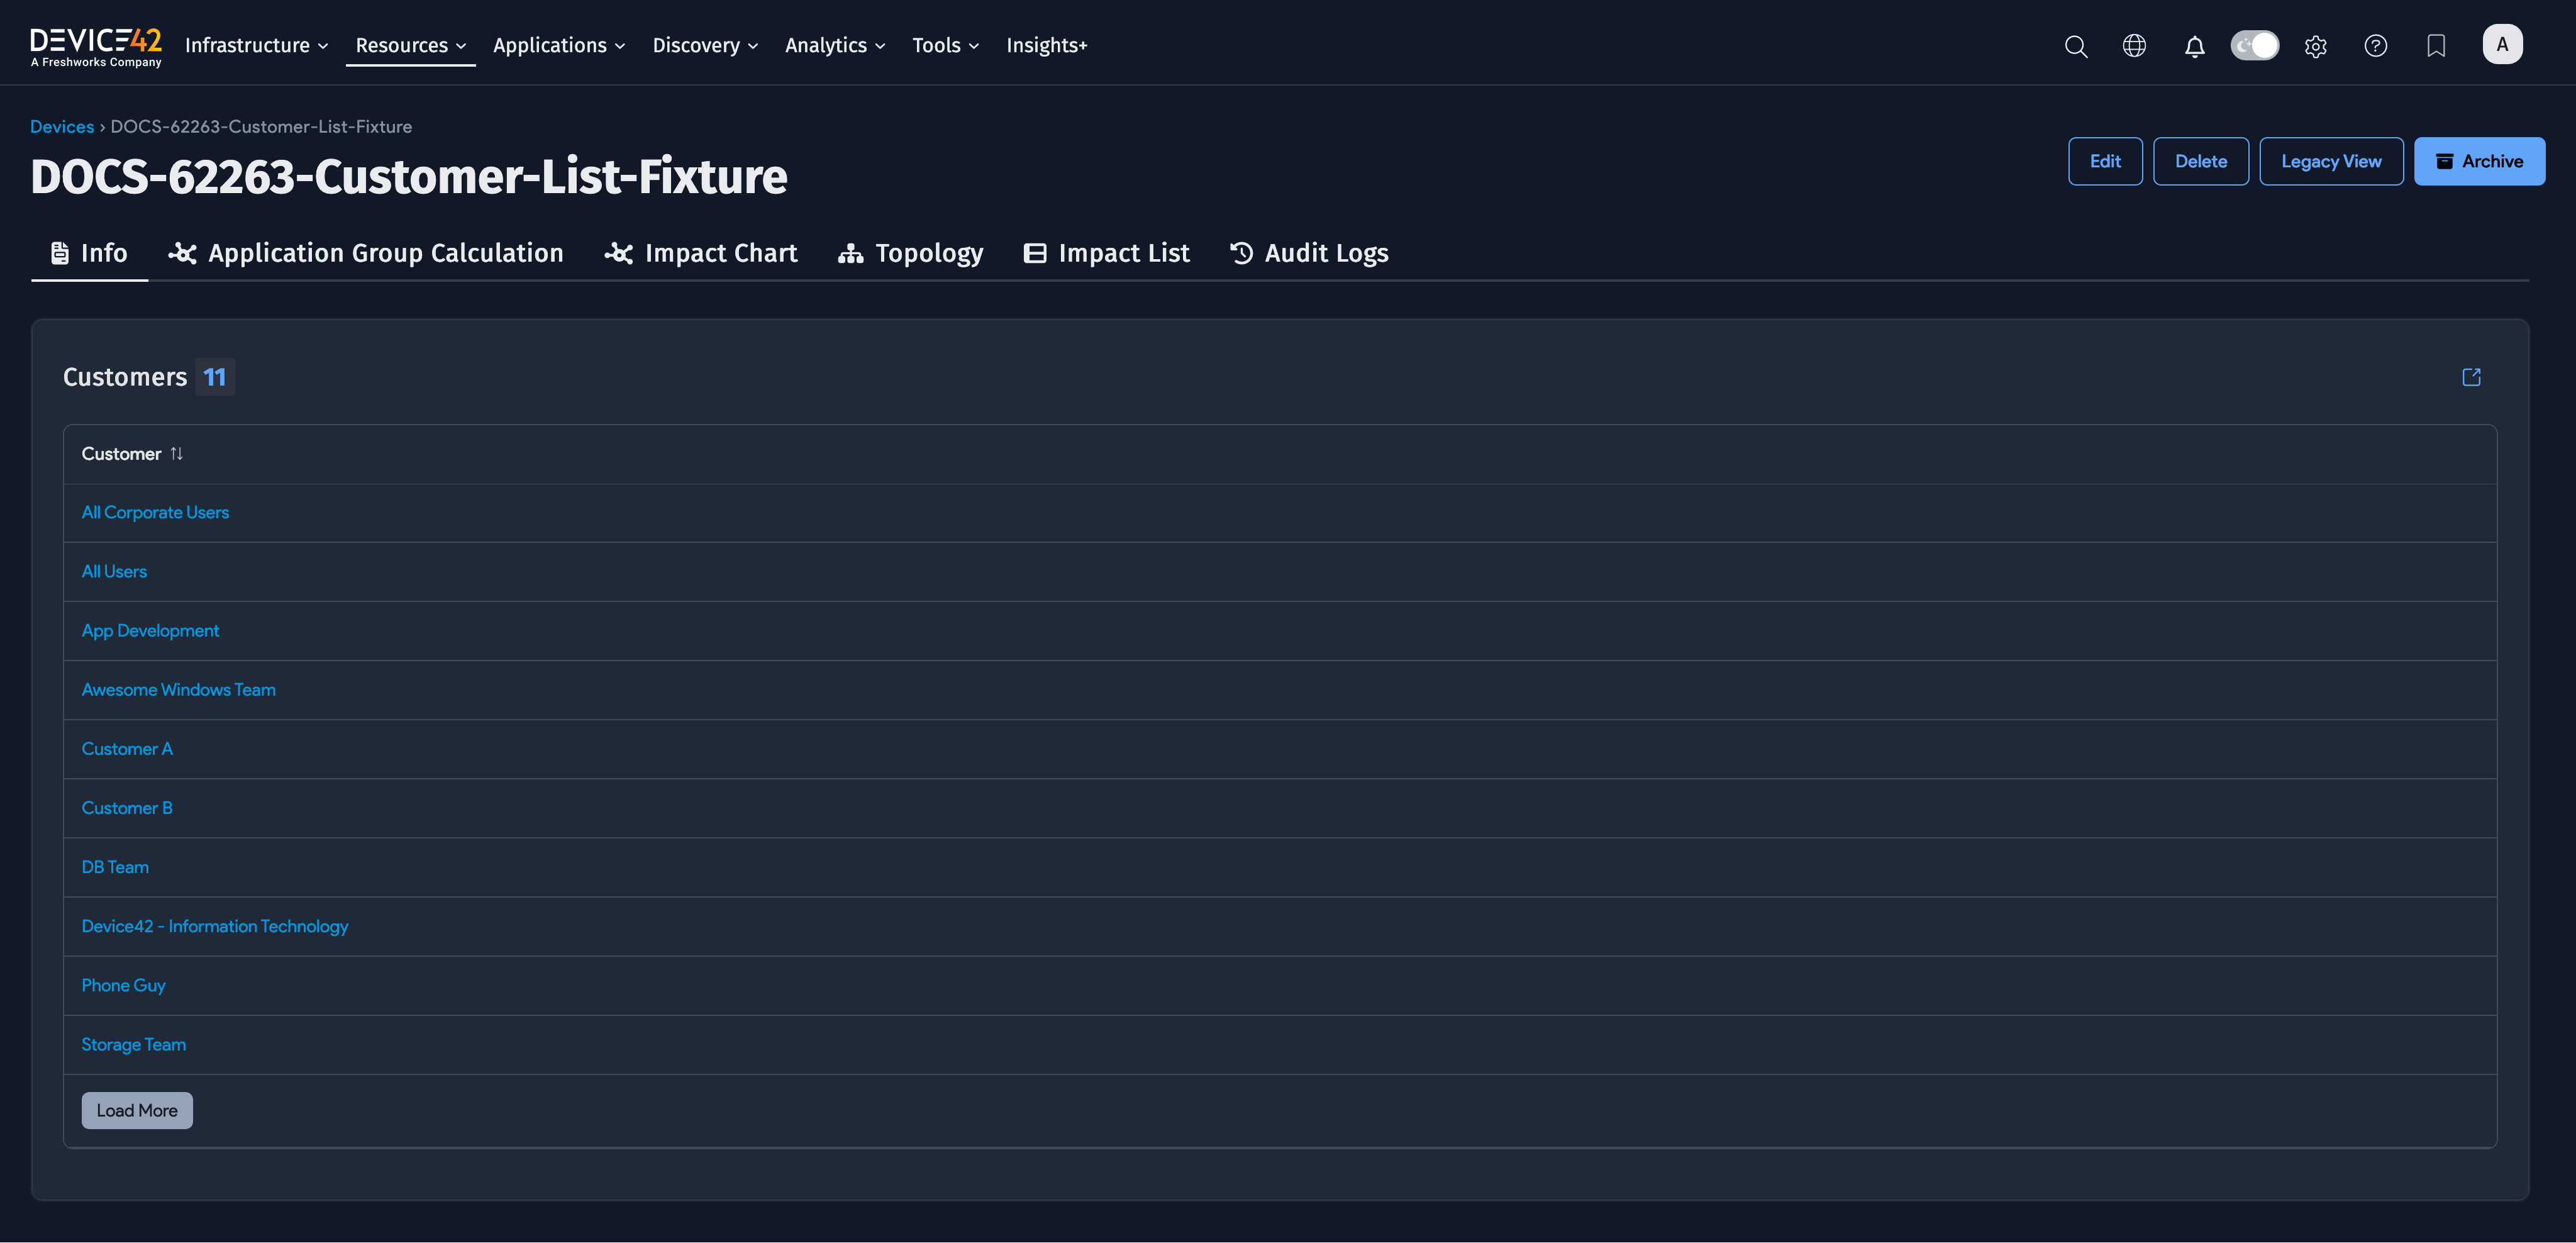Open App Development customer link
2576x1243 pixels.
pos(150,631)
